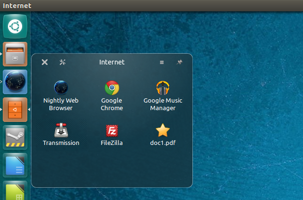Click the Google Chrome label text
This screenshot has width=303, height=200.
point(112,104)
